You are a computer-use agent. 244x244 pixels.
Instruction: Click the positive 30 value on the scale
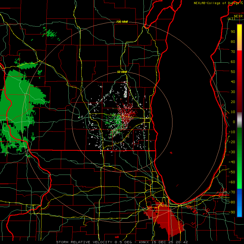point(233,92)
